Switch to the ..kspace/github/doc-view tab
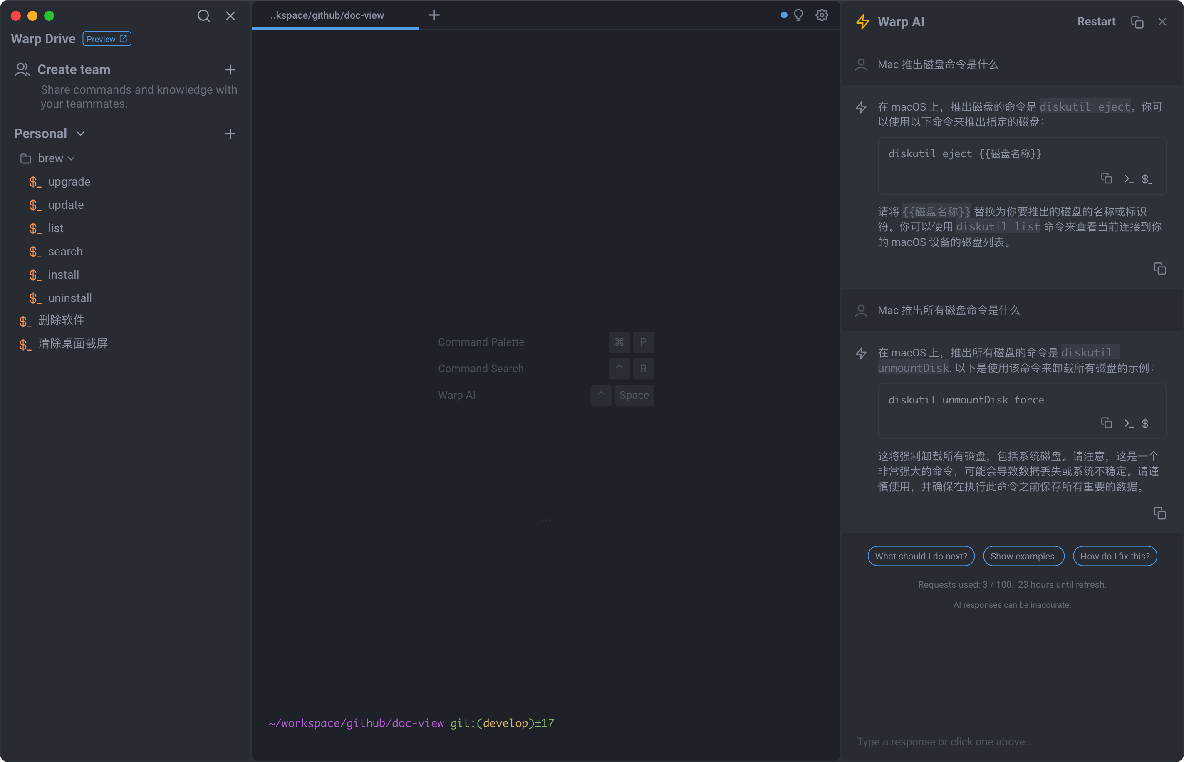This screenshot has height=762, width=1184. pyautogui.click(x=335, y=15)
